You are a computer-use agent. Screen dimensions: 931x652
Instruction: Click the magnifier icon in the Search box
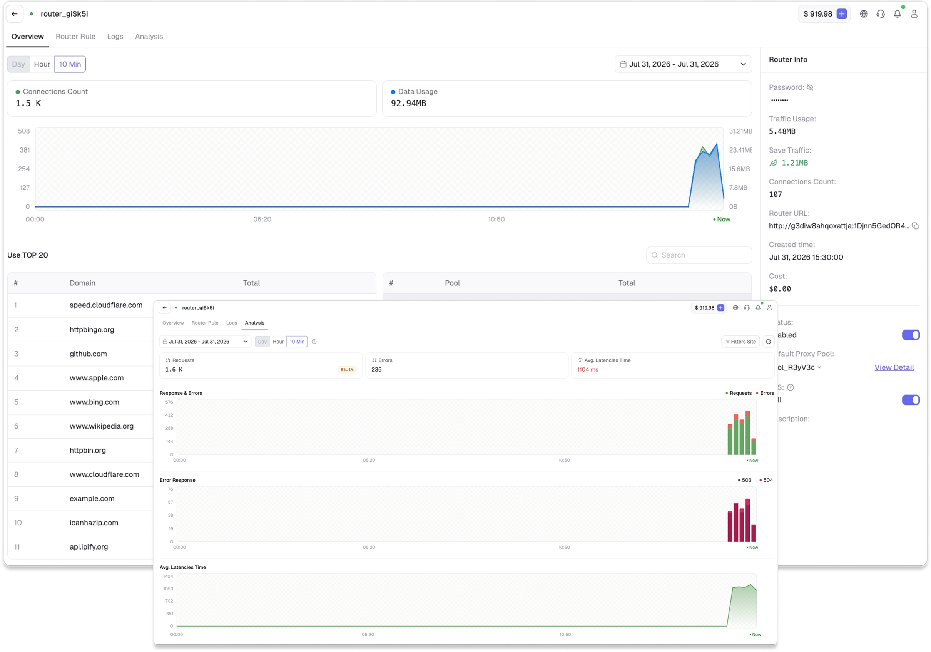pyautogui.click(x=654, y=255)
